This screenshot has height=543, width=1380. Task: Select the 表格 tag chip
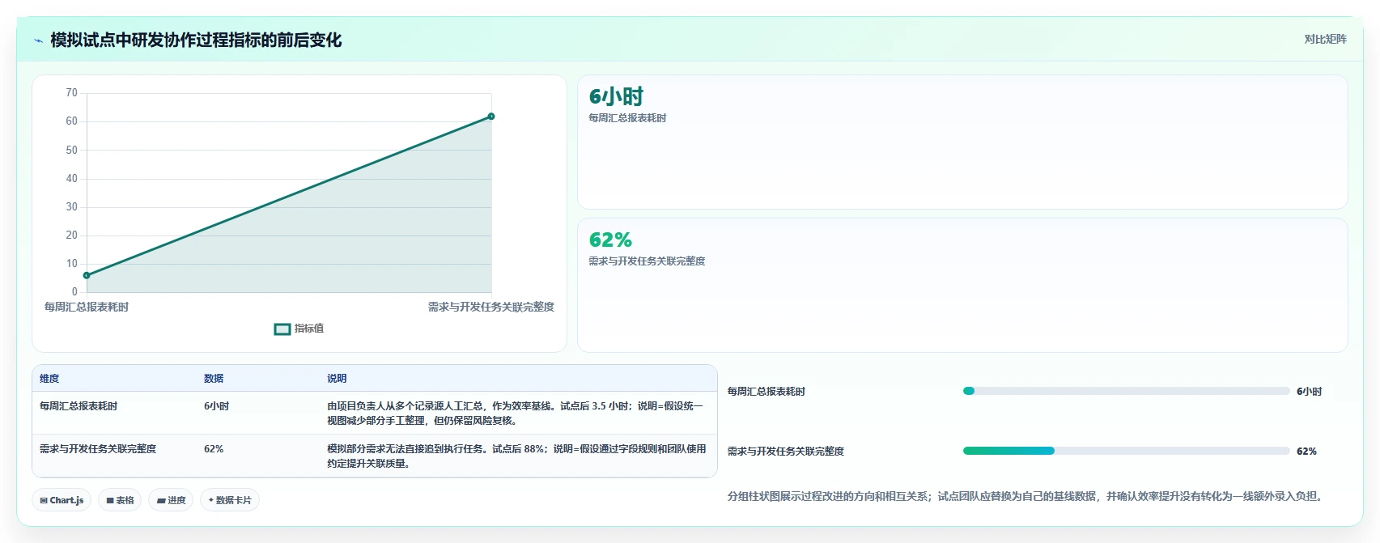click(120, 500)
